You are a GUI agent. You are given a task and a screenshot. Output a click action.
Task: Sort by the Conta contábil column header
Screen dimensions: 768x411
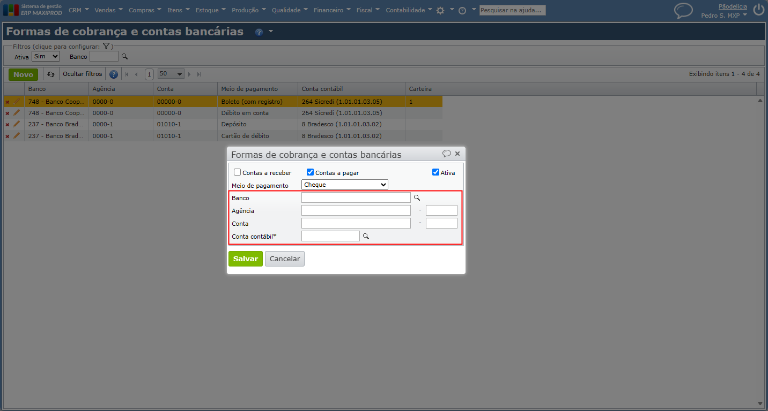coord(351,89)
